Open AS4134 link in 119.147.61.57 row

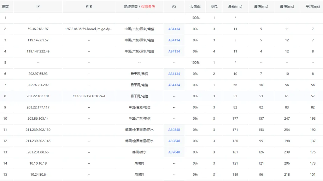pos(174,40)
